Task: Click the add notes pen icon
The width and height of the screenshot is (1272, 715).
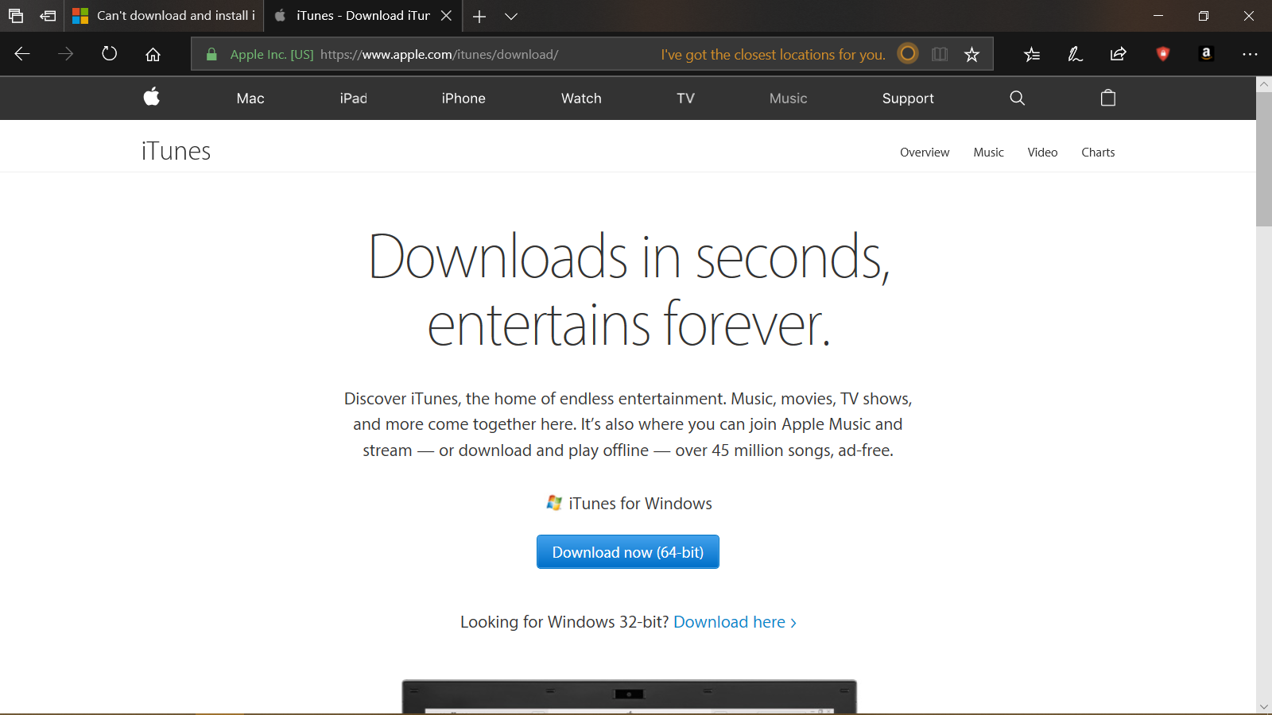Action: point(1075,54)
